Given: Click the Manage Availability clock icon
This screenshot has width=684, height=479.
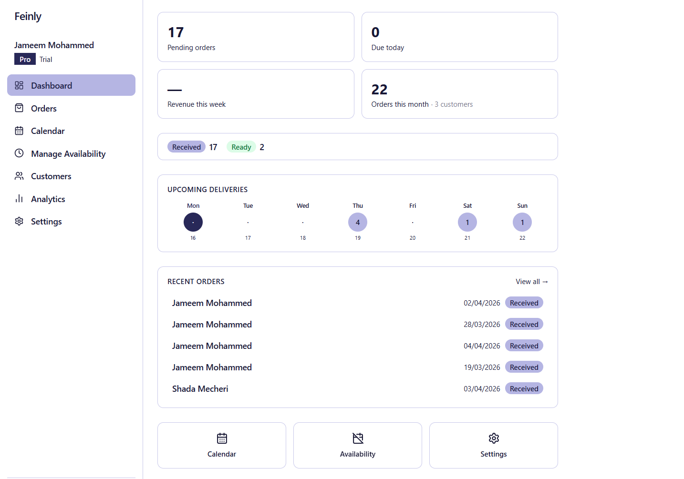Looking at the screenshot, I should pyautogui.click(x=19, y=153).
